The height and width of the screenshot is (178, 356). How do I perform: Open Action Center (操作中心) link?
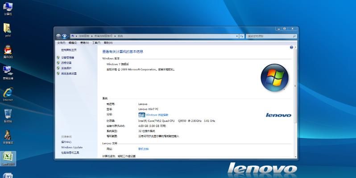[x=66, y=142]
